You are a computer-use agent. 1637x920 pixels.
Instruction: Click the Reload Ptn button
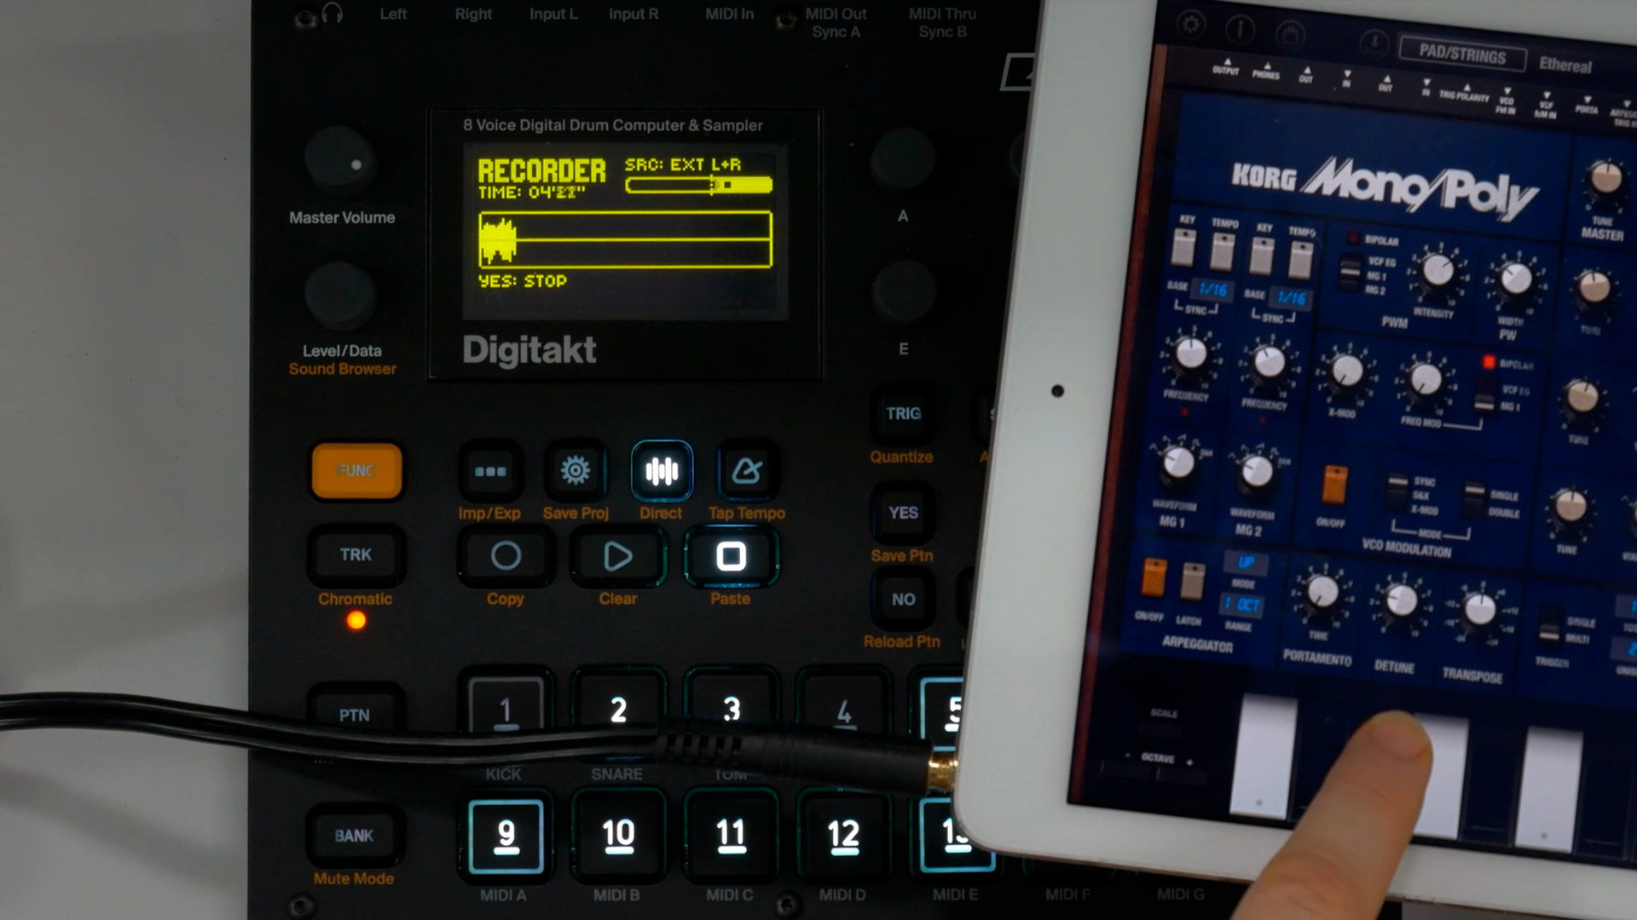point(903,599)
